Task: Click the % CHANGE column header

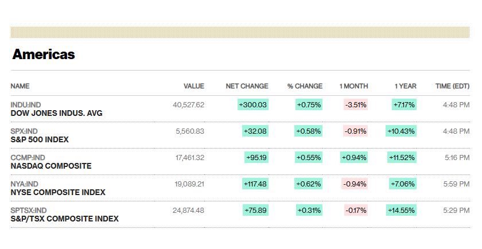Action: pyautogui.click(x=305, y=86)
